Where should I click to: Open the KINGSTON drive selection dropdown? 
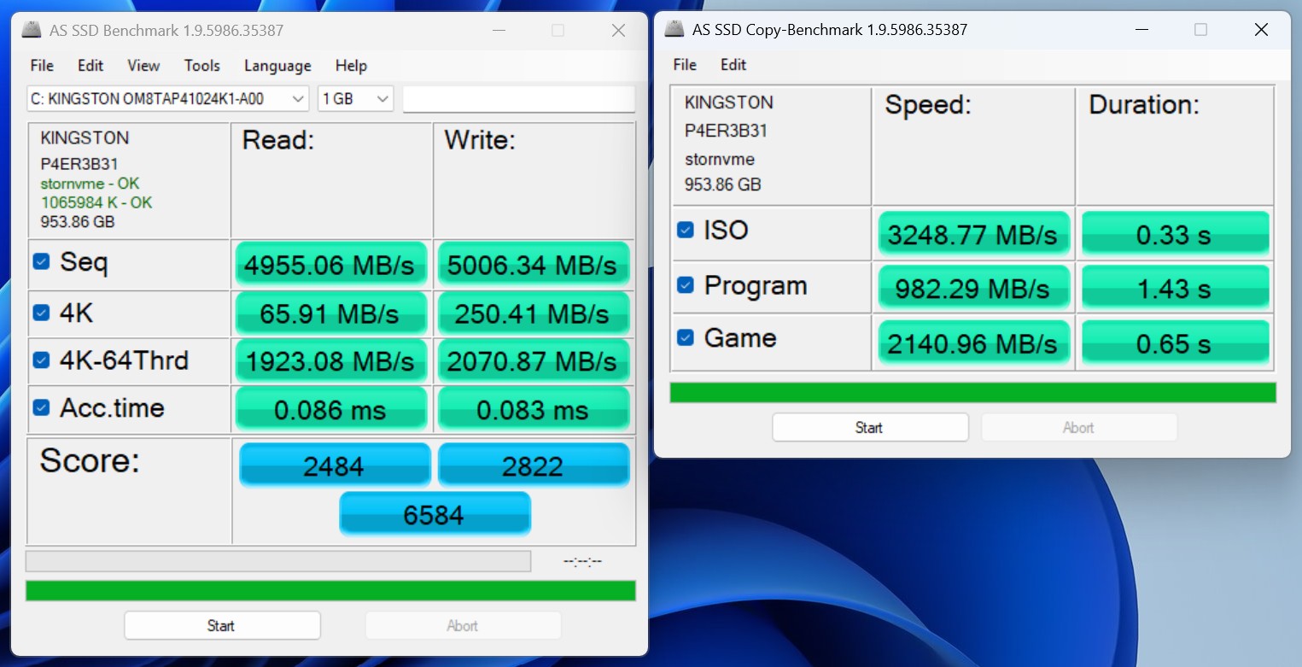[x=167, y=98]
